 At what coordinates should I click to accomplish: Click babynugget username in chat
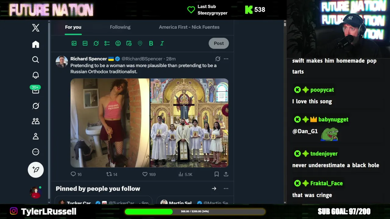333,120
